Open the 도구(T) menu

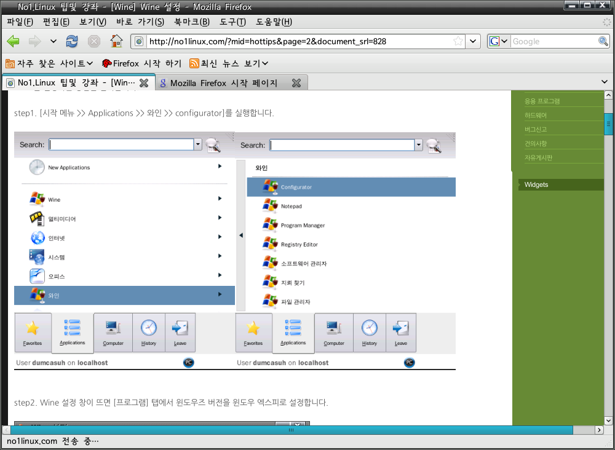pos(232,22)
